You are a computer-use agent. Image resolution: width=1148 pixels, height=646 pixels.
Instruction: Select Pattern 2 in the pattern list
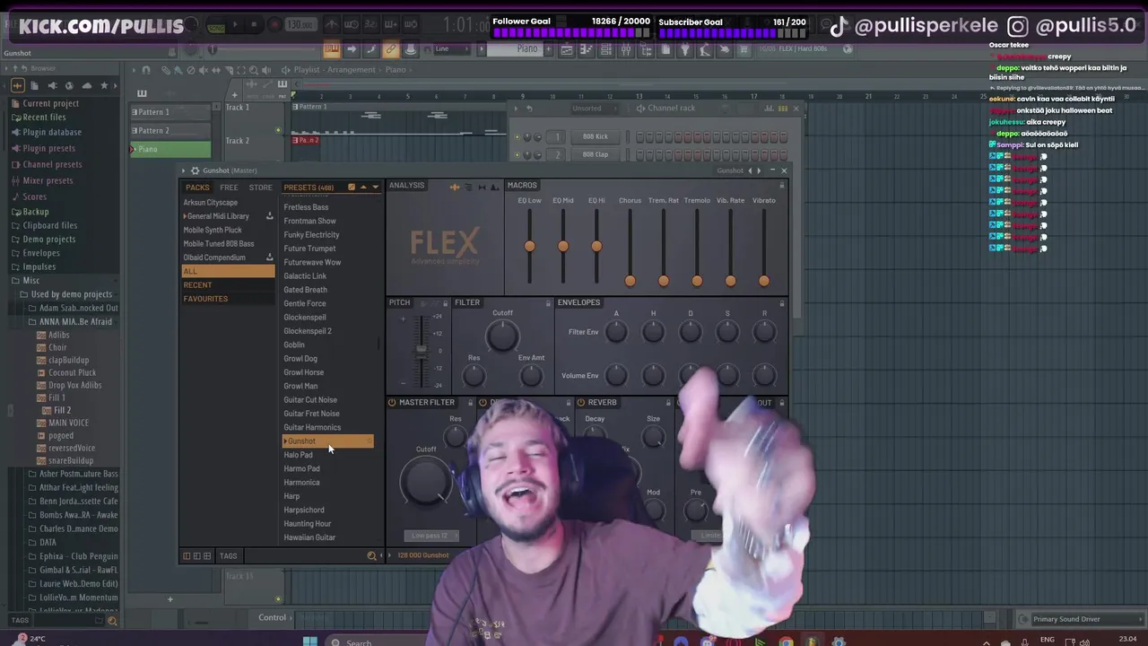(x=170, y=131)
